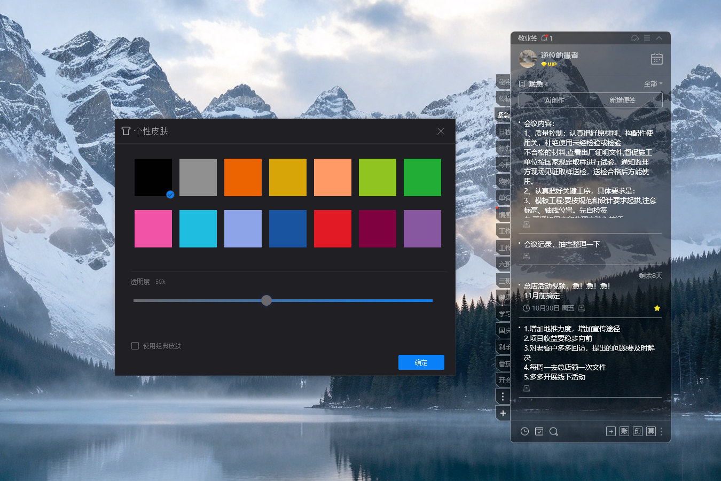Open the vertical dots menu in bottom toolbar

coord(661,431)
